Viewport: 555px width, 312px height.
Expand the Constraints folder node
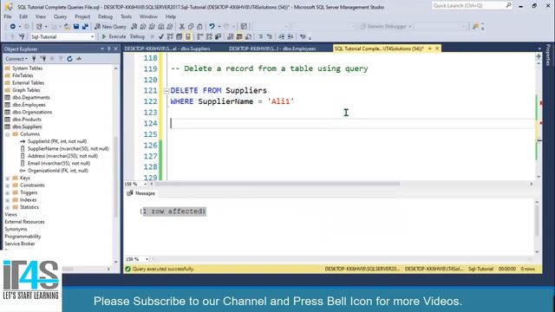coord(8,185)
